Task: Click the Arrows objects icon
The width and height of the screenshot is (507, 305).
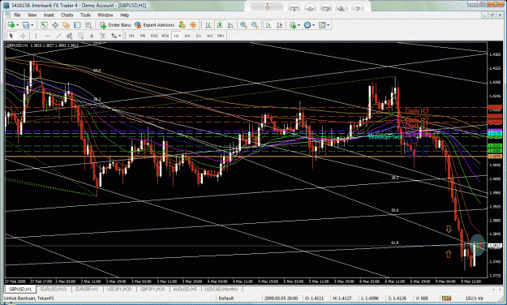Action: 114,36
